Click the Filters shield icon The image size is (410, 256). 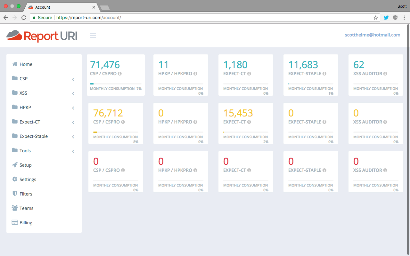[x=15, y=194]
